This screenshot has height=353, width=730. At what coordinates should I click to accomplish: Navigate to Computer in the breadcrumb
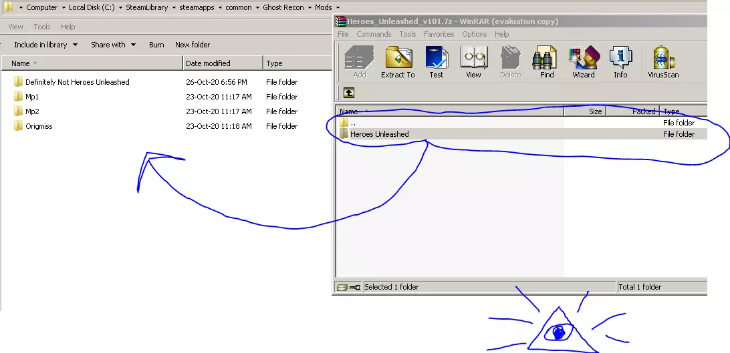coord(42,7)
